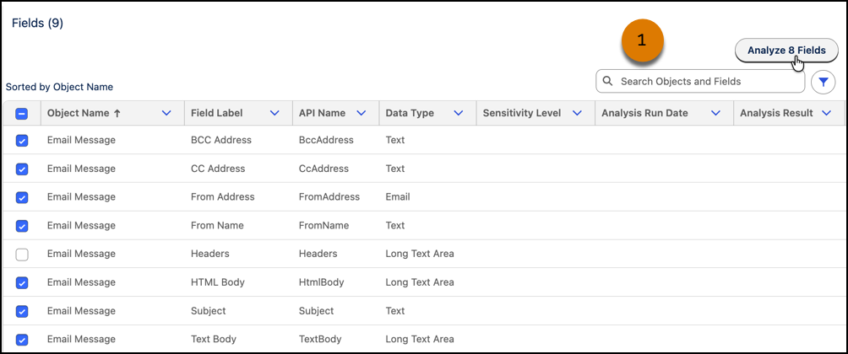Click the Headers field label cell

click(x=209, y=254)
